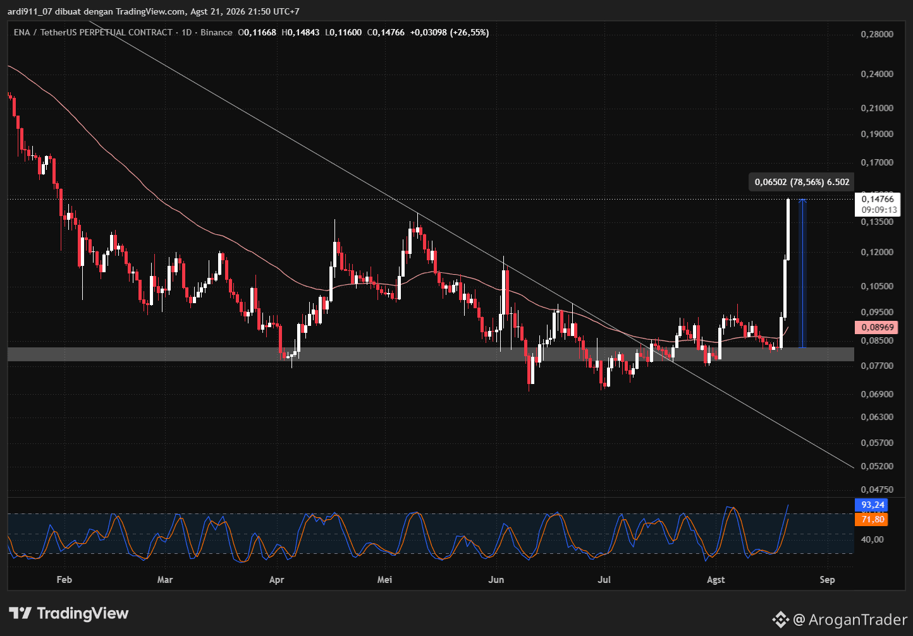Click the Mei label on time axis
Image resolution: width=913 pixels, height=636 pixels.
[384, 580]
